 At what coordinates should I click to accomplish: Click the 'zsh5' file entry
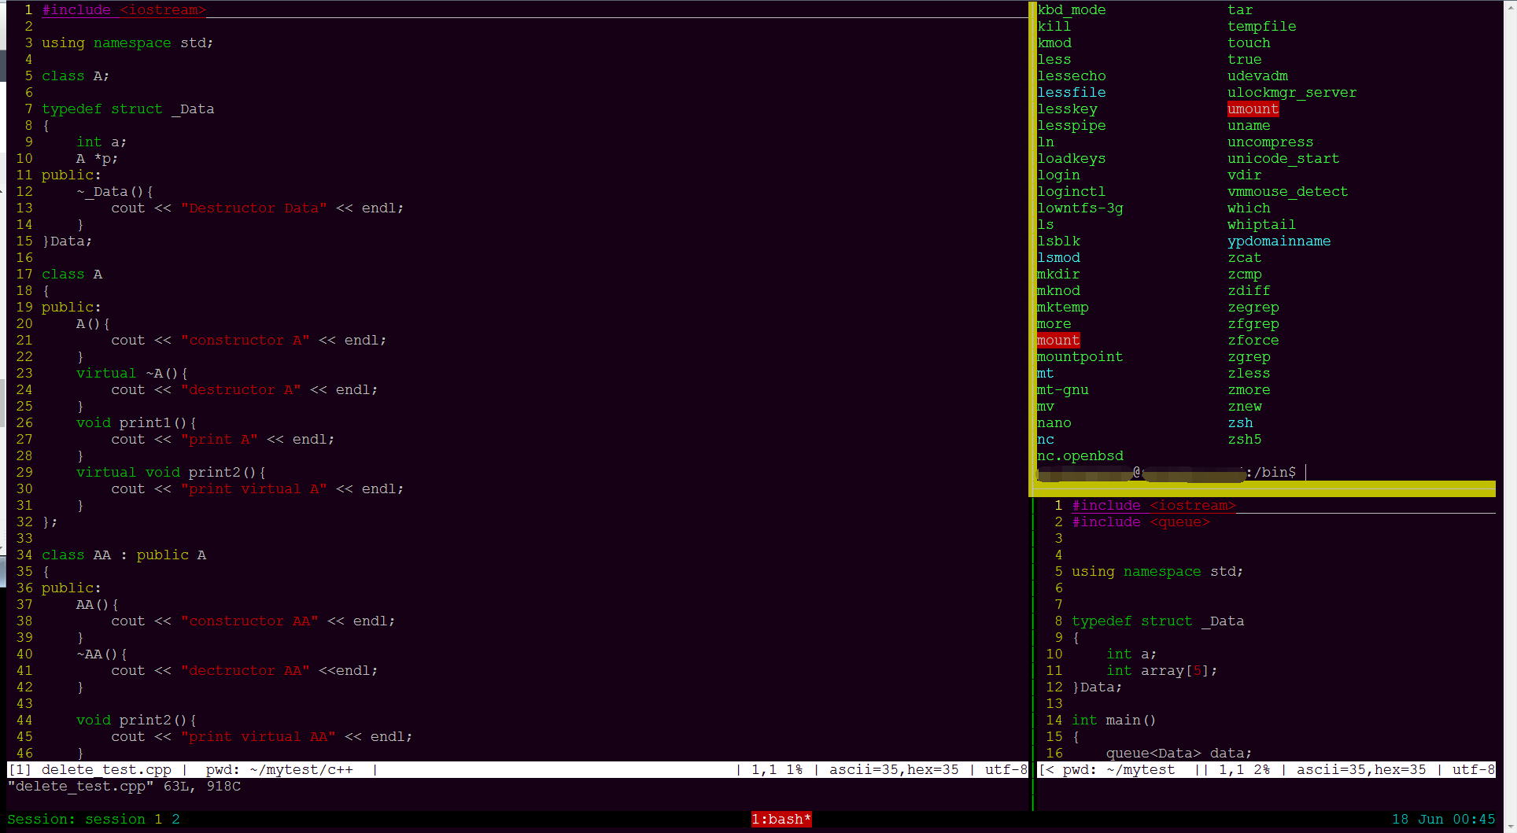coord(1244,439)
